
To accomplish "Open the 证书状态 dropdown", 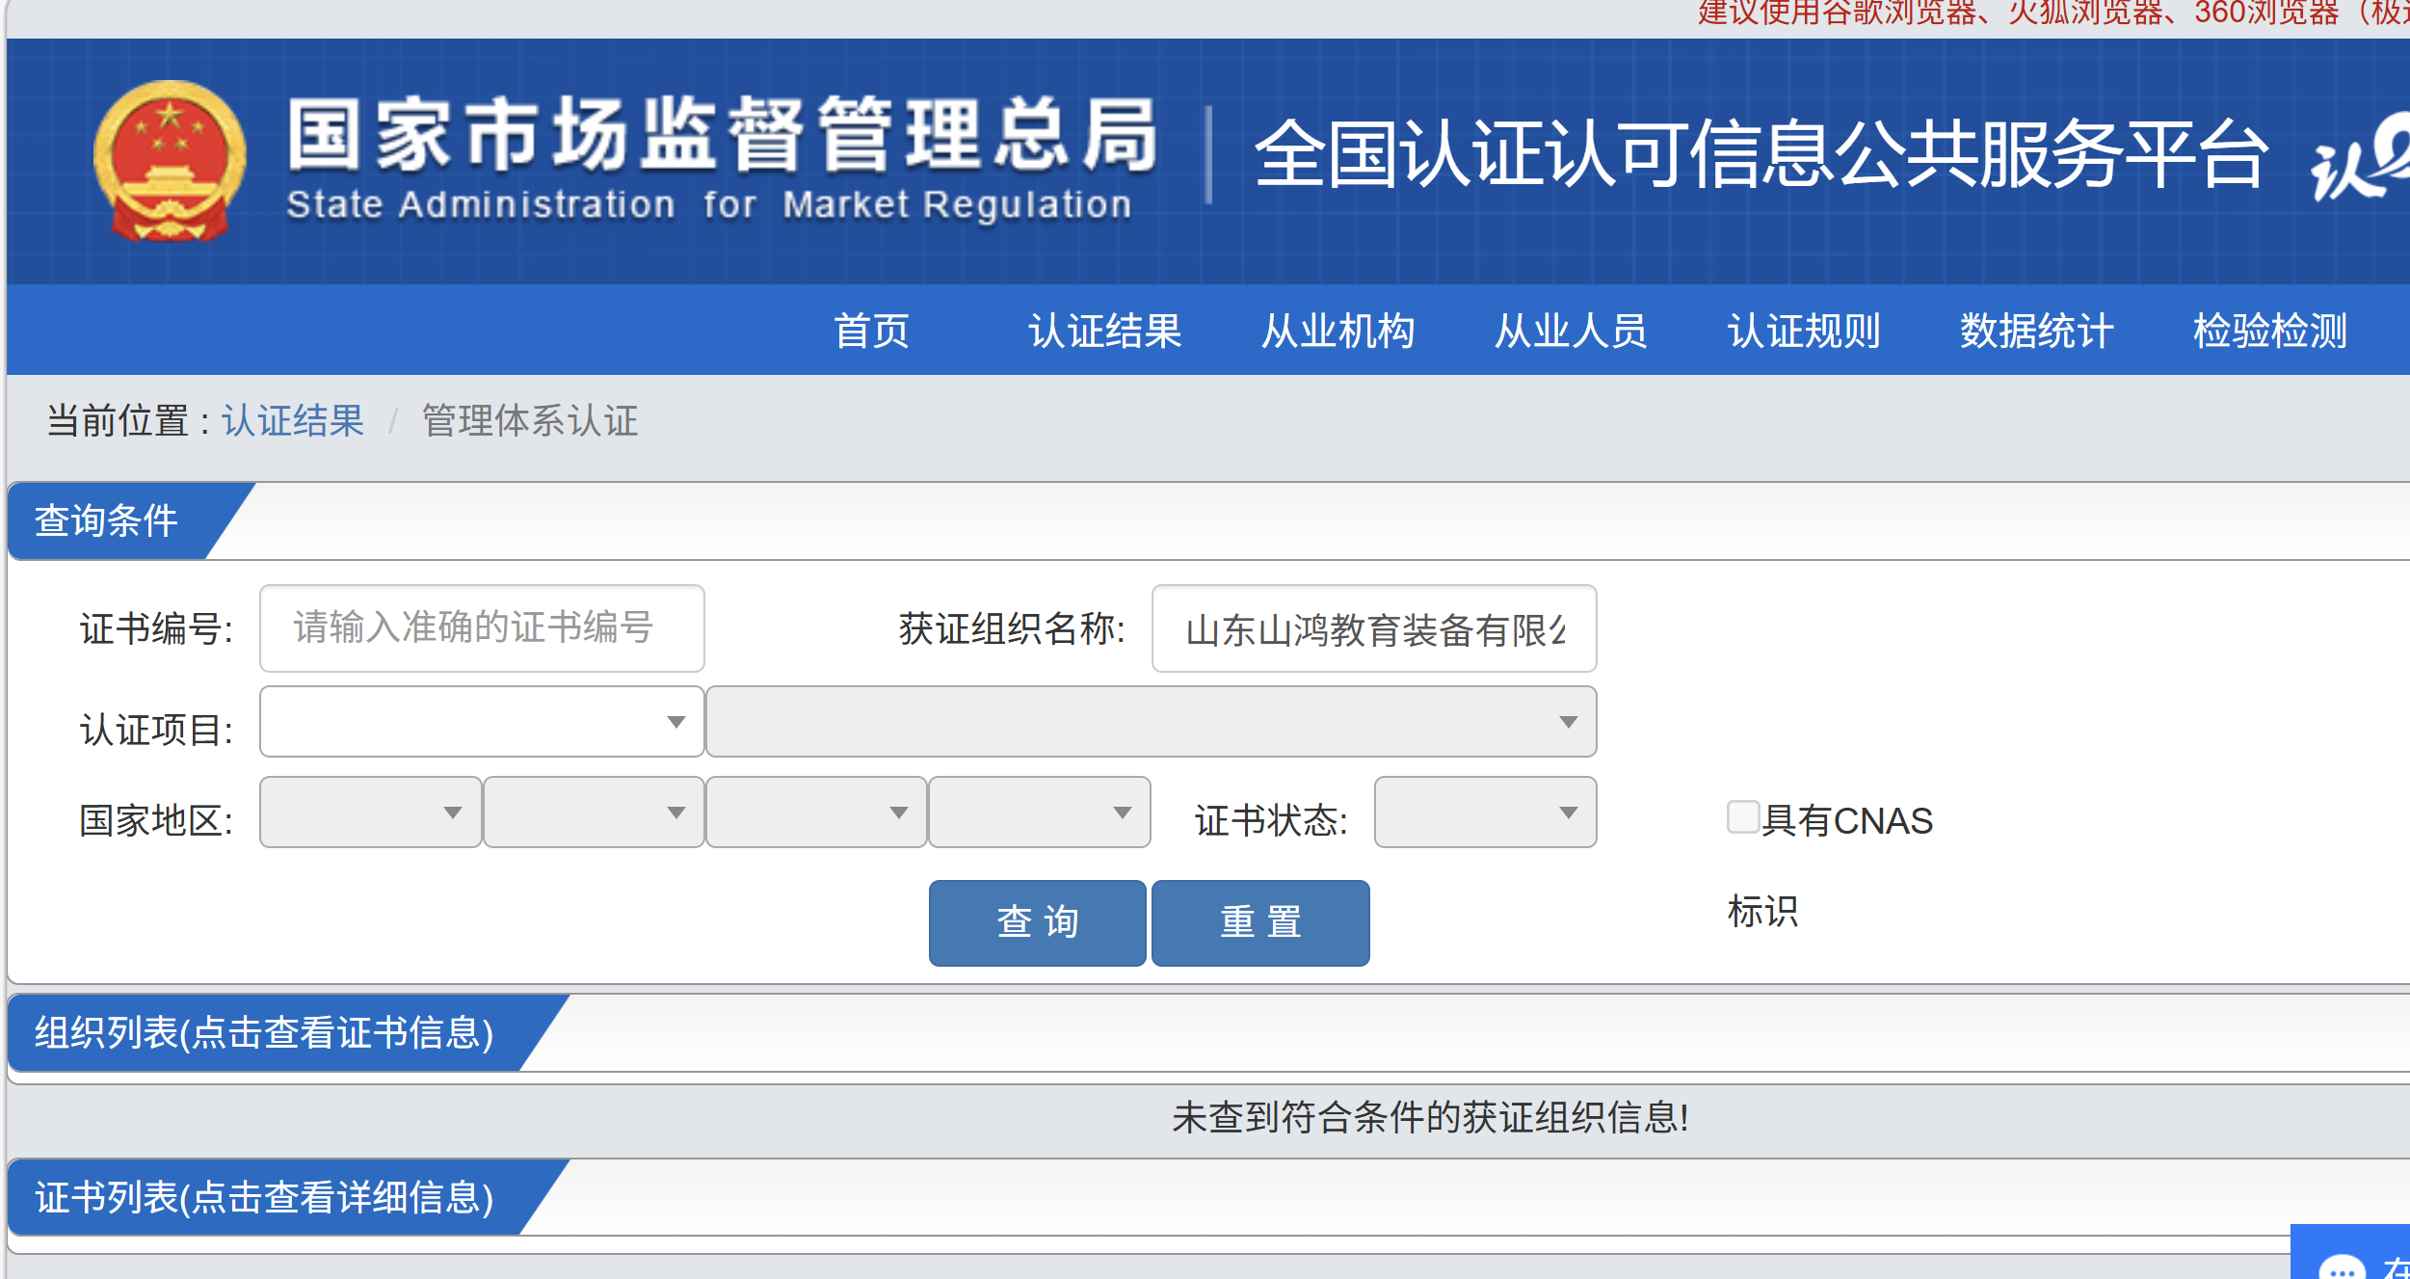I will click(1484, 813).
